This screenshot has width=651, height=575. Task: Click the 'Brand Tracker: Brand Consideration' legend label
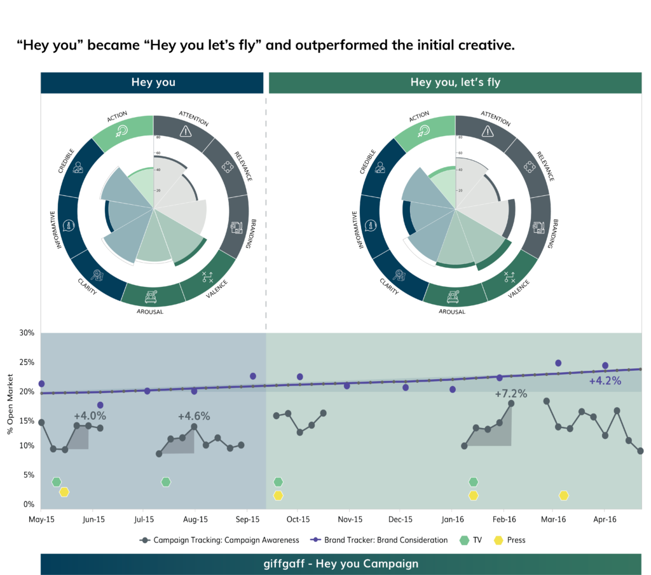pos(386,540)
